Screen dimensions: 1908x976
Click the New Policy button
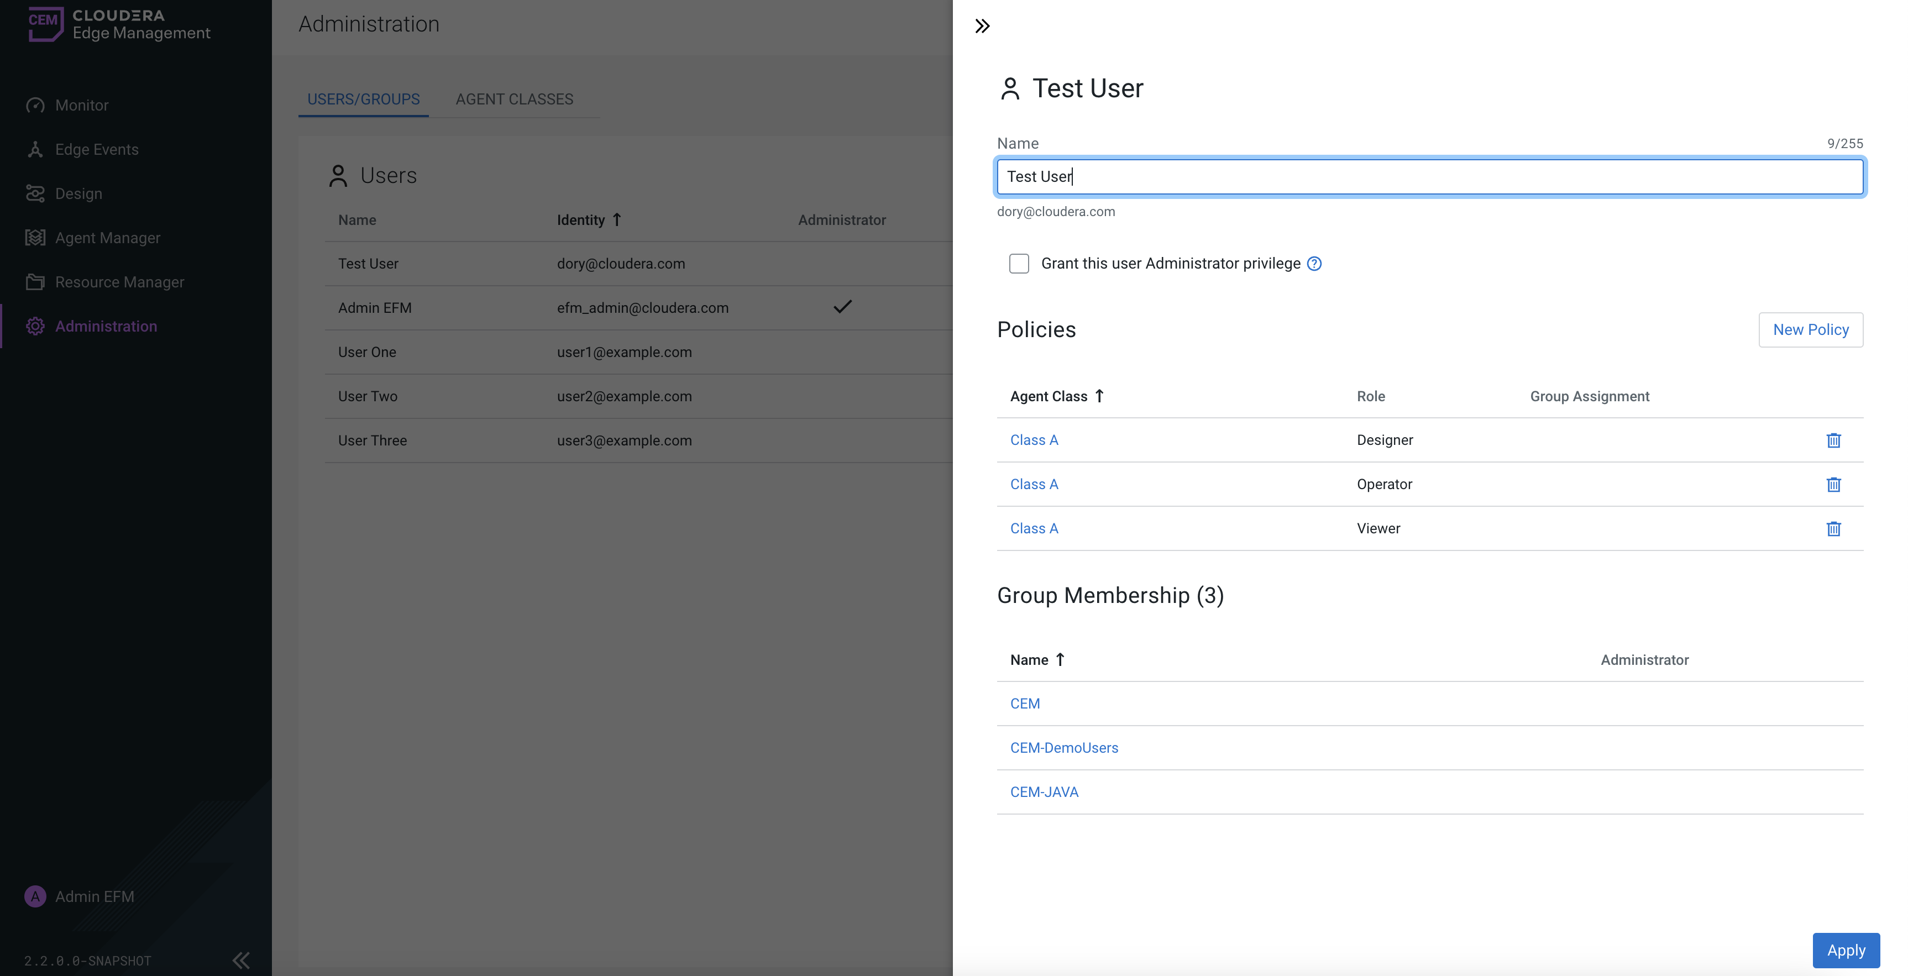point(1810,329)
